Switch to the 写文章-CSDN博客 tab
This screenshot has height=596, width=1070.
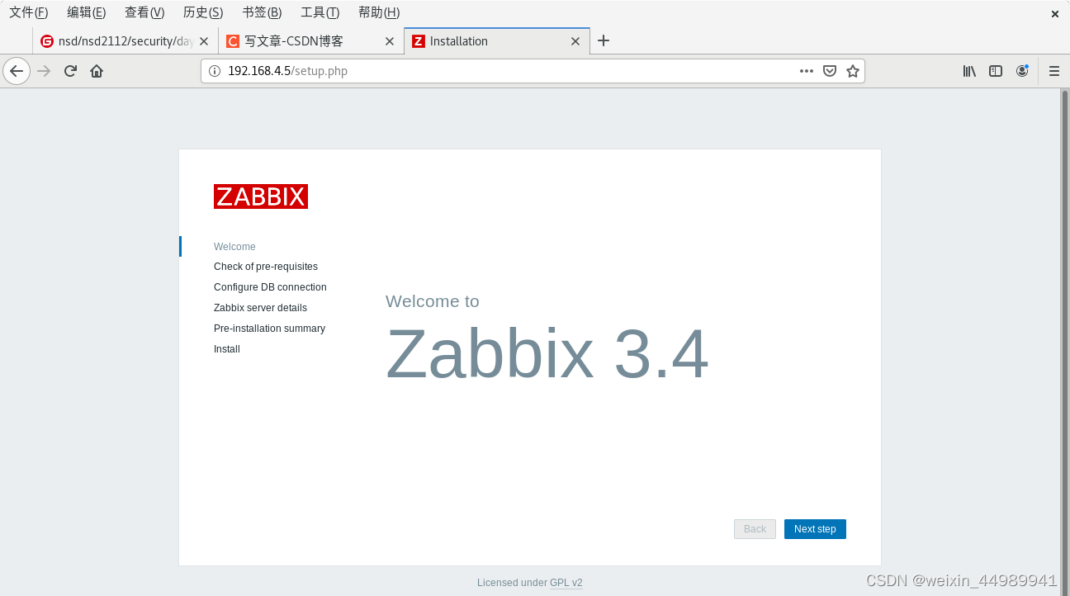point(311,41)
